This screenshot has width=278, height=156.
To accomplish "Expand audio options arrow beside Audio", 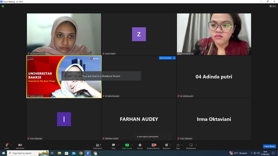I will [11, 145].
